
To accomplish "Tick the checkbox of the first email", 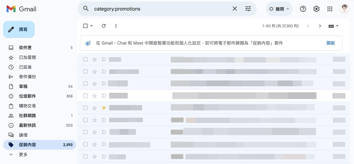I will click(x=85, y=59).
